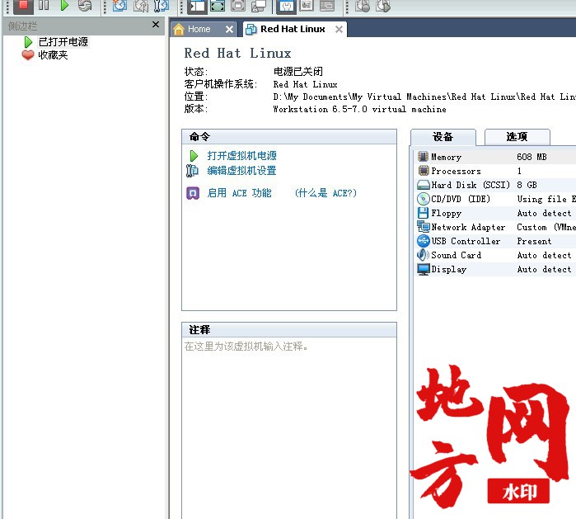Click the edit settings wrench icon in commands
The width and height of the screenshot is (576, 519).
pos(192,171)
